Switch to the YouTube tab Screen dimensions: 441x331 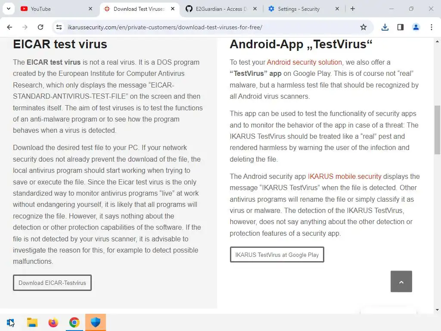56,9
